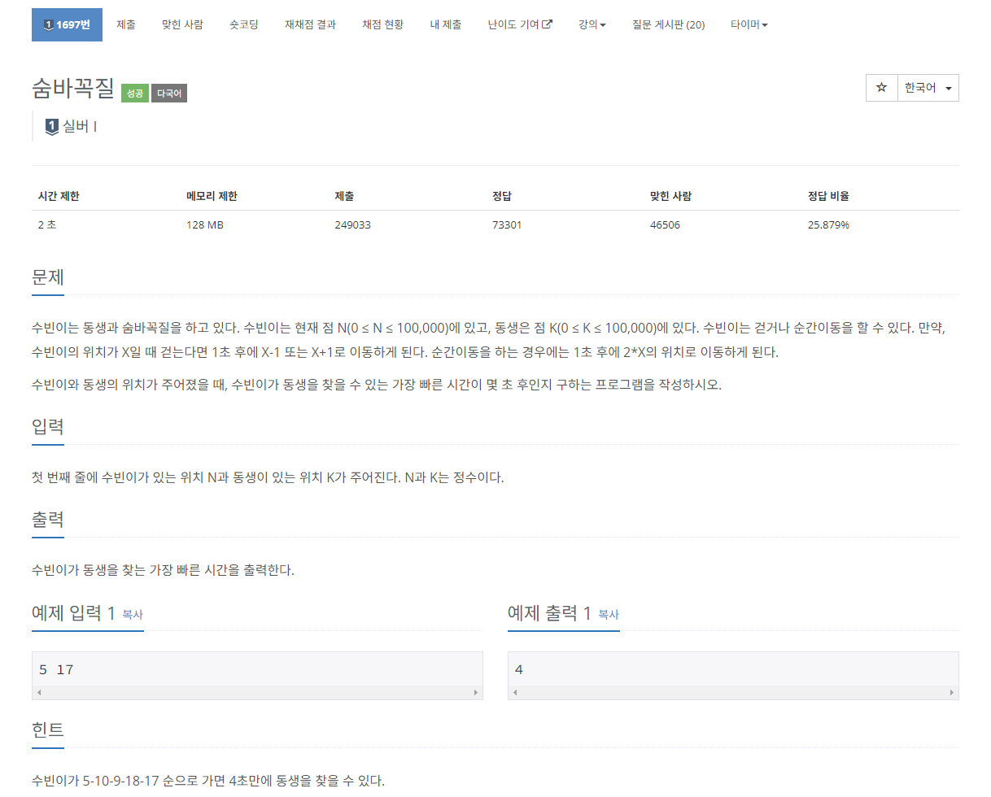The image size is (991, 797).
Task: Click the 1697 problem number badge
Action: point(67,24)
